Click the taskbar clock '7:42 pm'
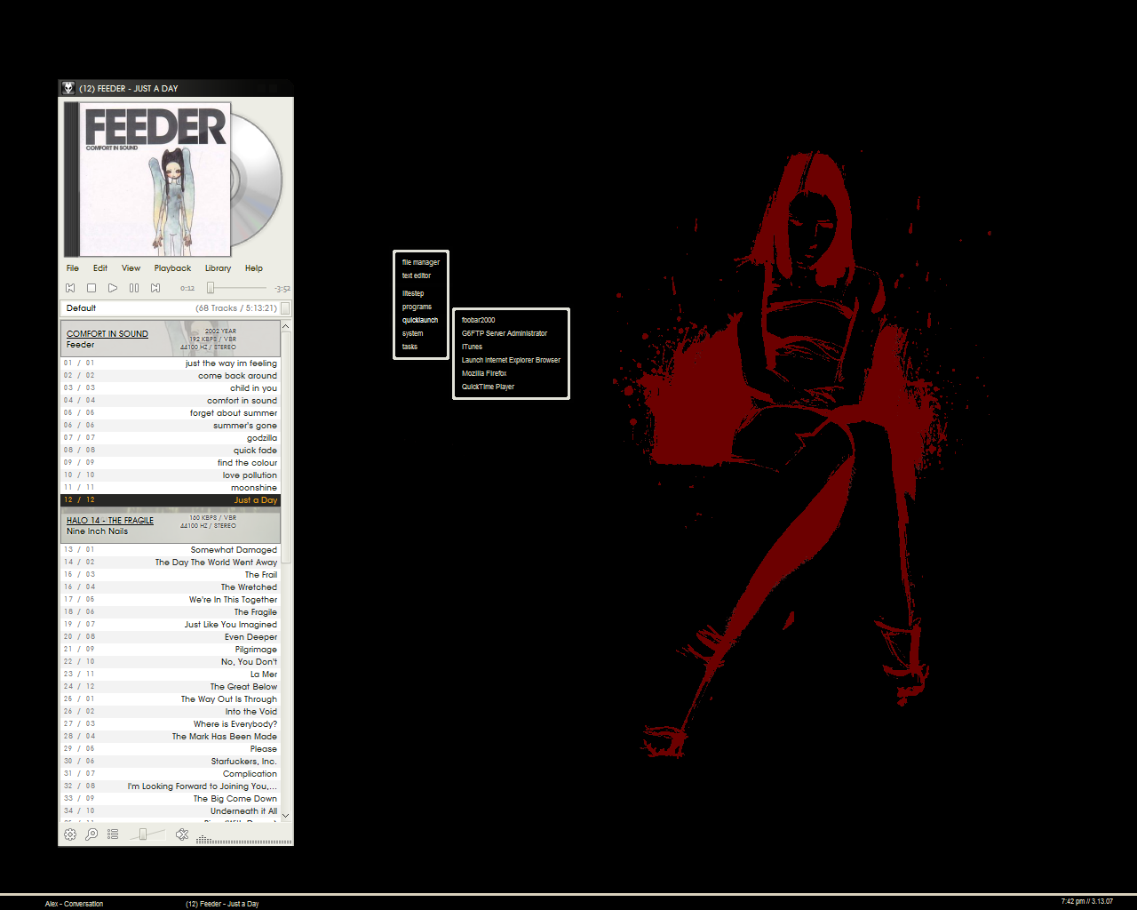 point(1086,901)
